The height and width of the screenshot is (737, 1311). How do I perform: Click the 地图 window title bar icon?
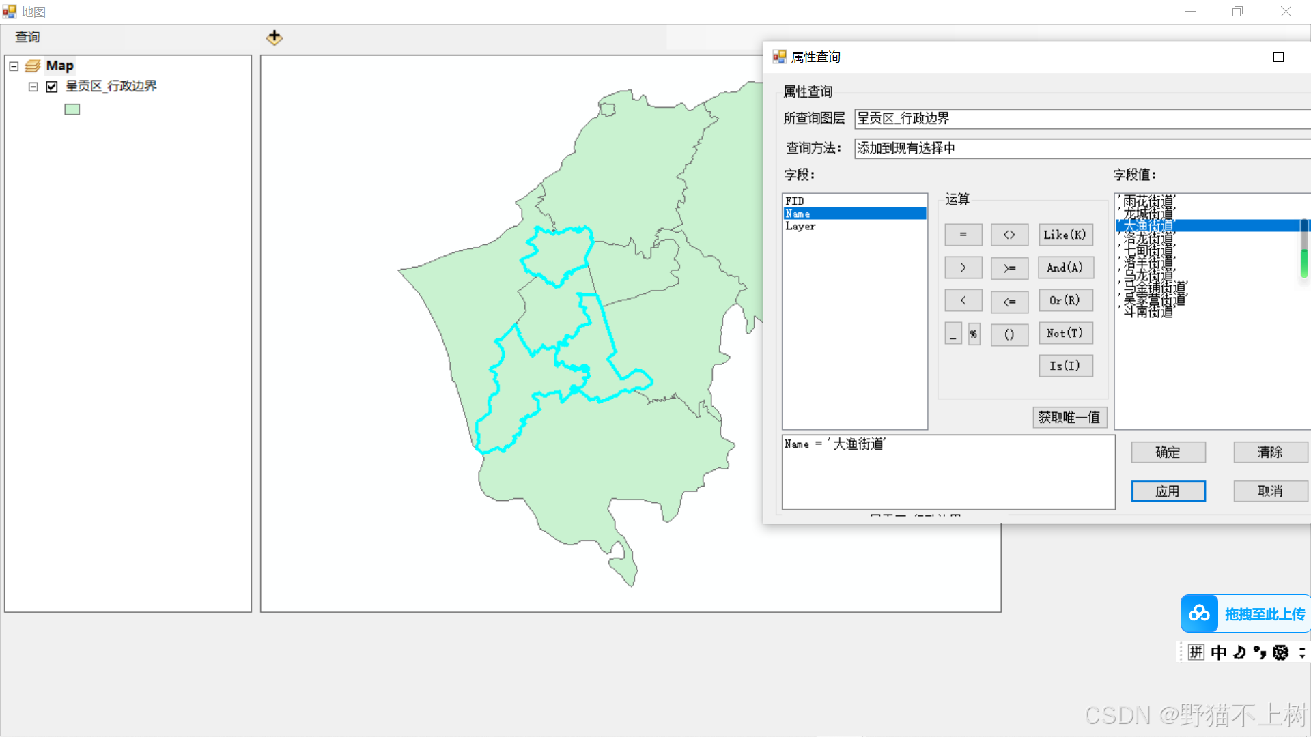click(9, 11)
